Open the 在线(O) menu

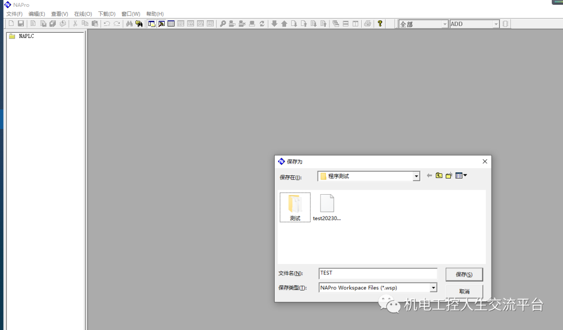coord(83,14)
